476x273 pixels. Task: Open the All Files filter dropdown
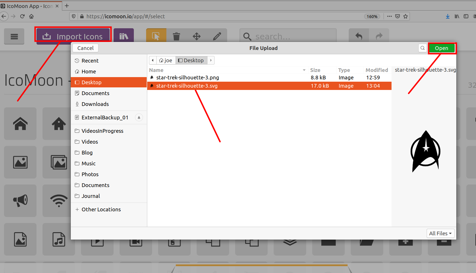[440, 233]
